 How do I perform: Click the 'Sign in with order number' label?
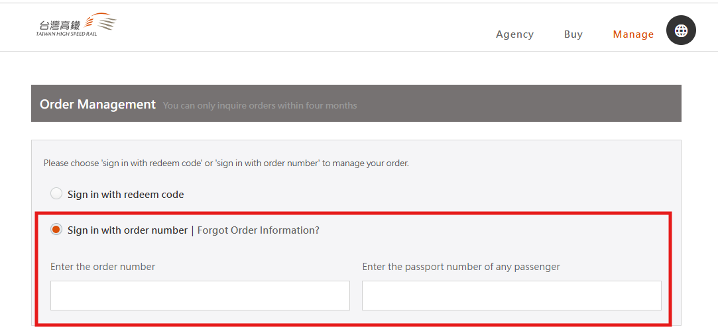tap(127, 230)
